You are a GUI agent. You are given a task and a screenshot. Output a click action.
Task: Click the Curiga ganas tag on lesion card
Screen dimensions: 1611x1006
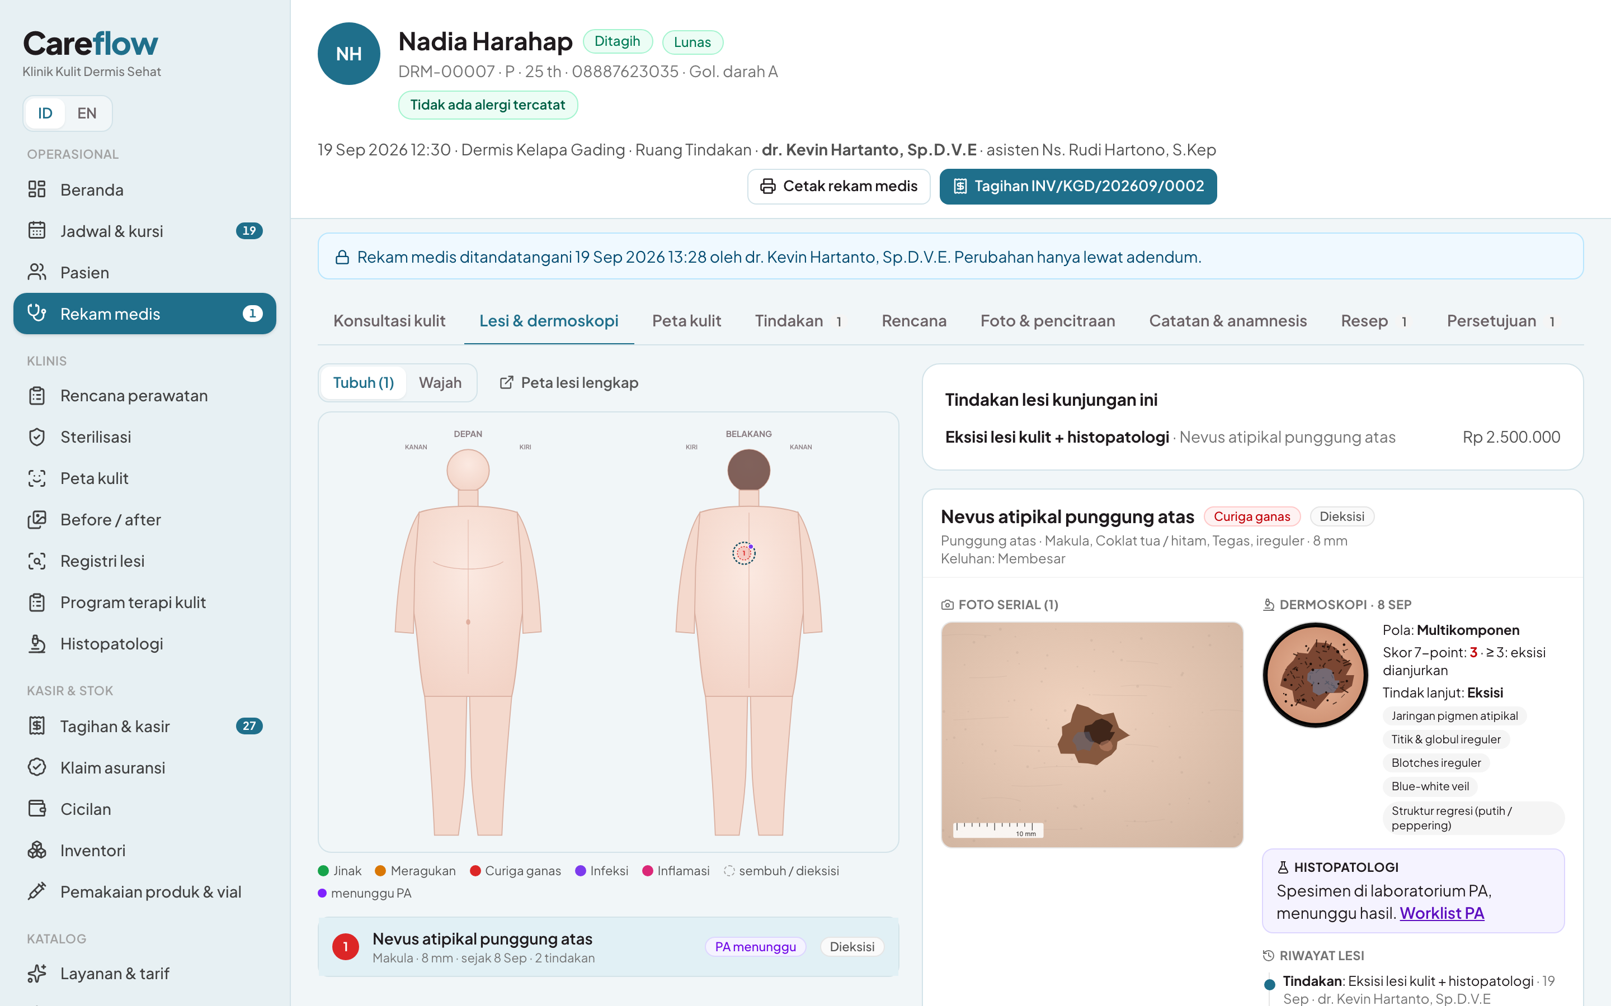click(x=1251, y=516)
